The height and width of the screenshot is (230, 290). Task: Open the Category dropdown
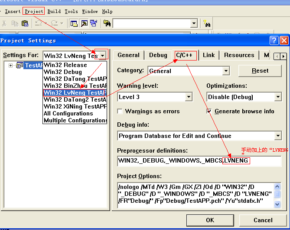[226, 71]
